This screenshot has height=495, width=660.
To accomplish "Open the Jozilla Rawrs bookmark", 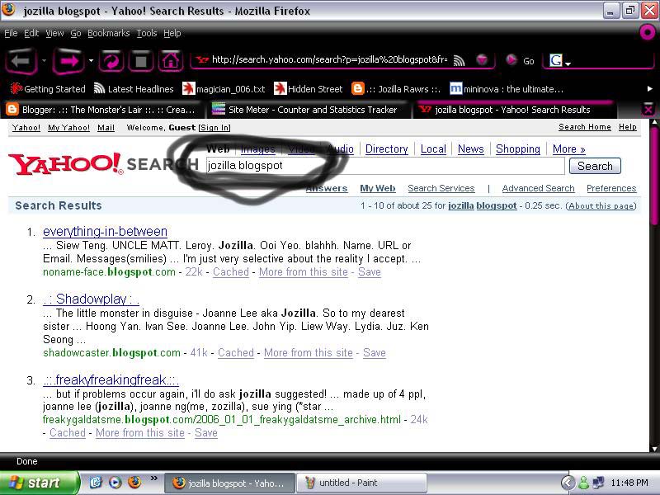I will [x=396, y=89].
